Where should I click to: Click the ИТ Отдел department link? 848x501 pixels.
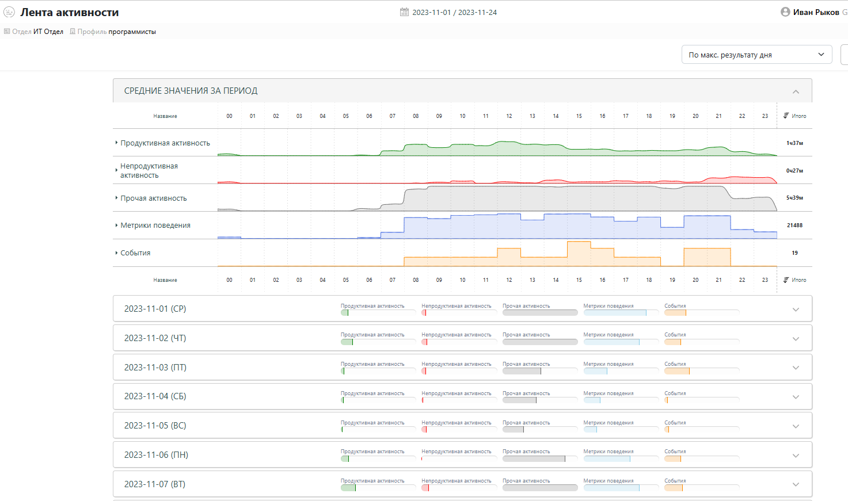pyautogui.click(x=48, y=32)
